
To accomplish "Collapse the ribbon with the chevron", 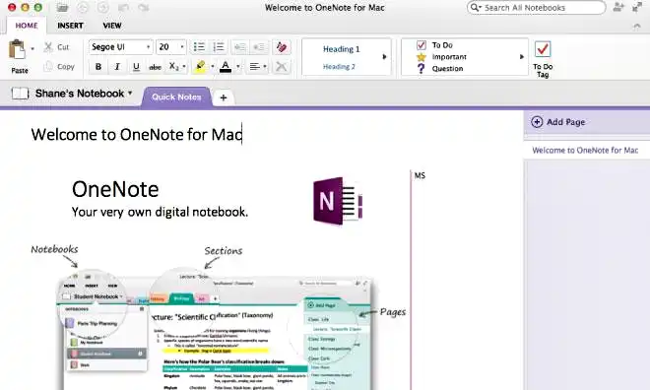I will (x=637, y=27).
